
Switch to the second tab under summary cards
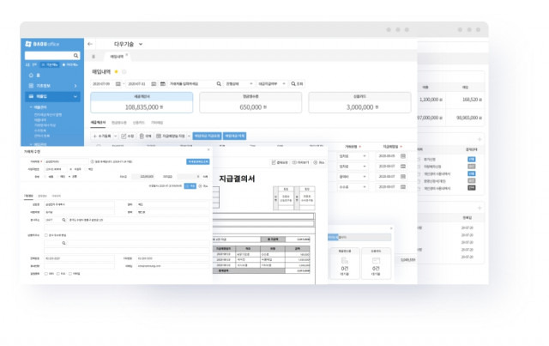119,123
